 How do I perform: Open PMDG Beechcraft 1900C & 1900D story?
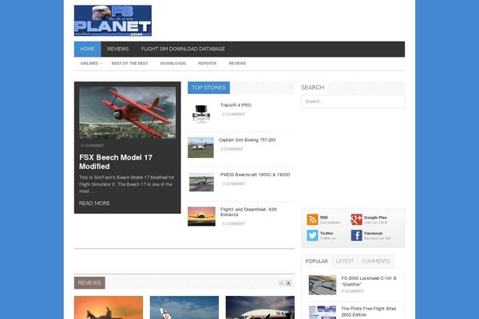(x=255, y=175)
